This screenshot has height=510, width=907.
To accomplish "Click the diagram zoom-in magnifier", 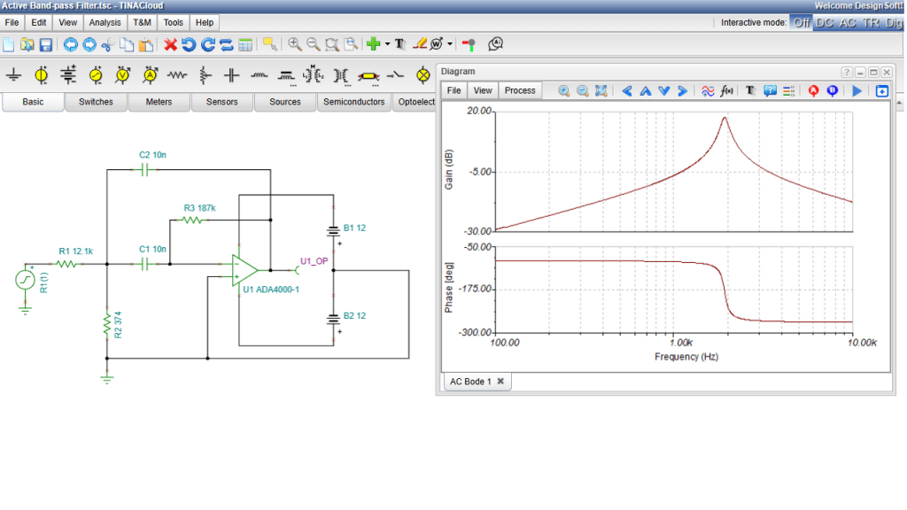I will coord(564,91).
